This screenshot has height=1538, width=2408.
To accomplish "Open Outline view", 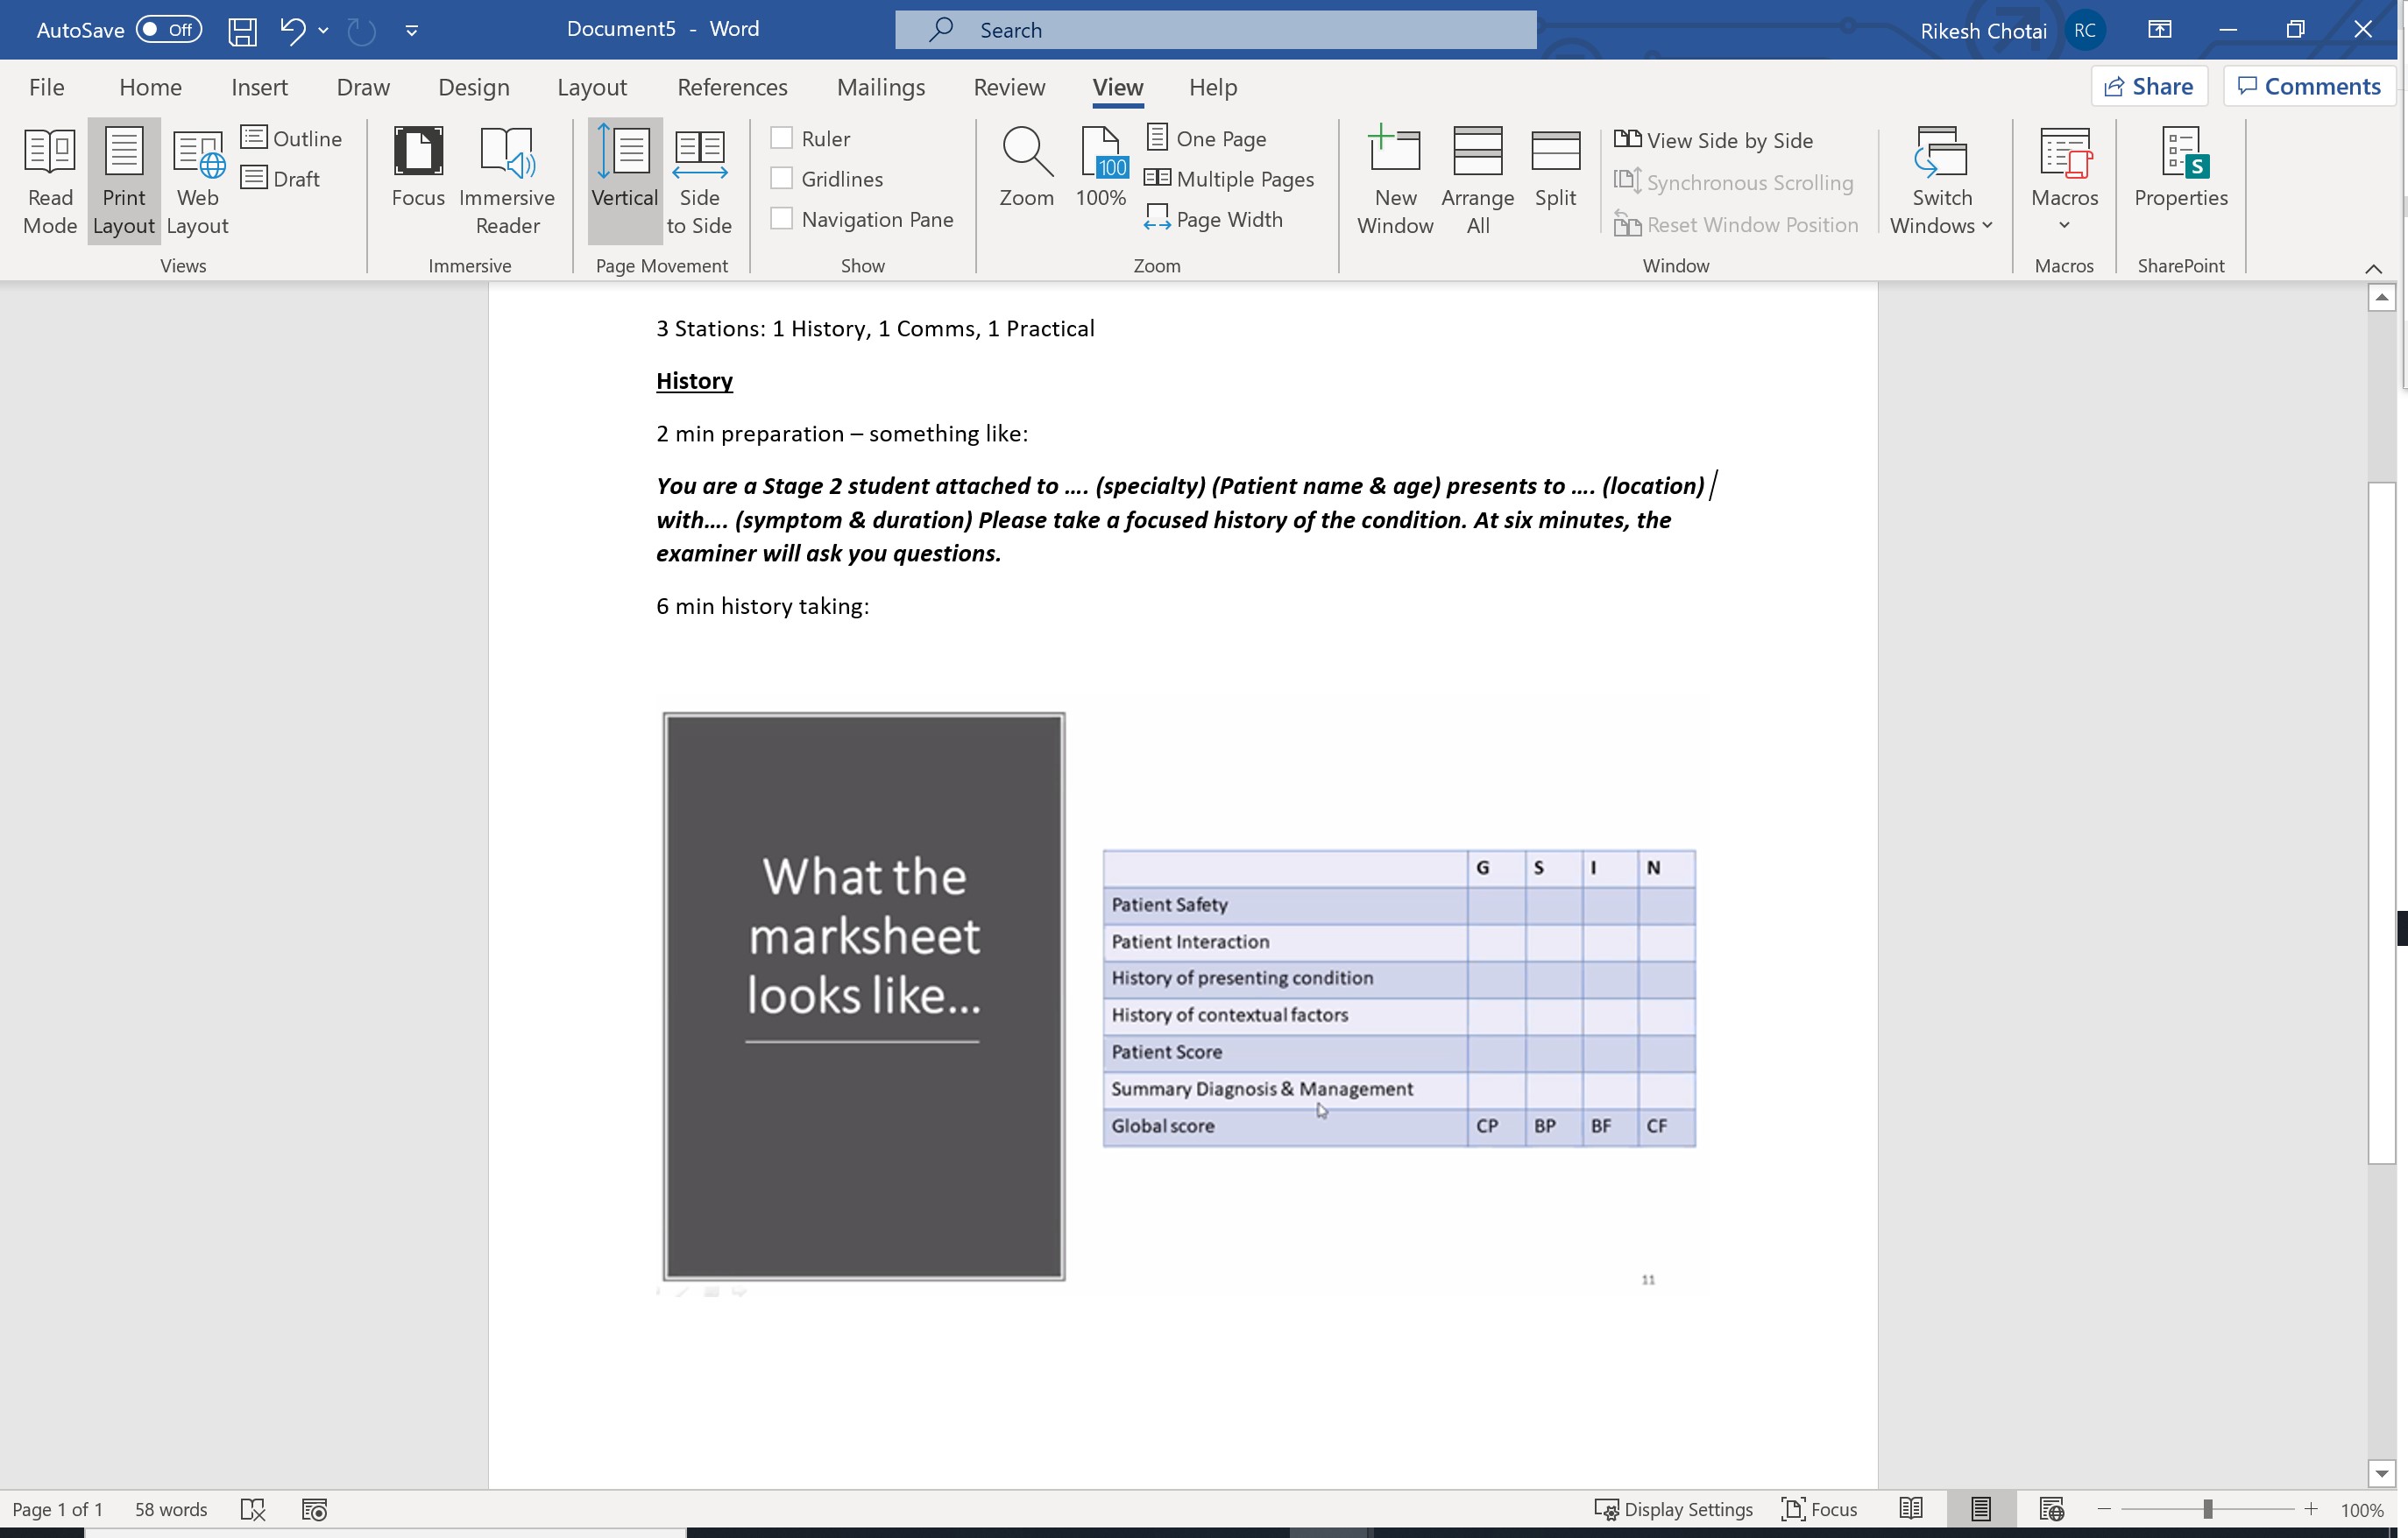I will [292, 138].
